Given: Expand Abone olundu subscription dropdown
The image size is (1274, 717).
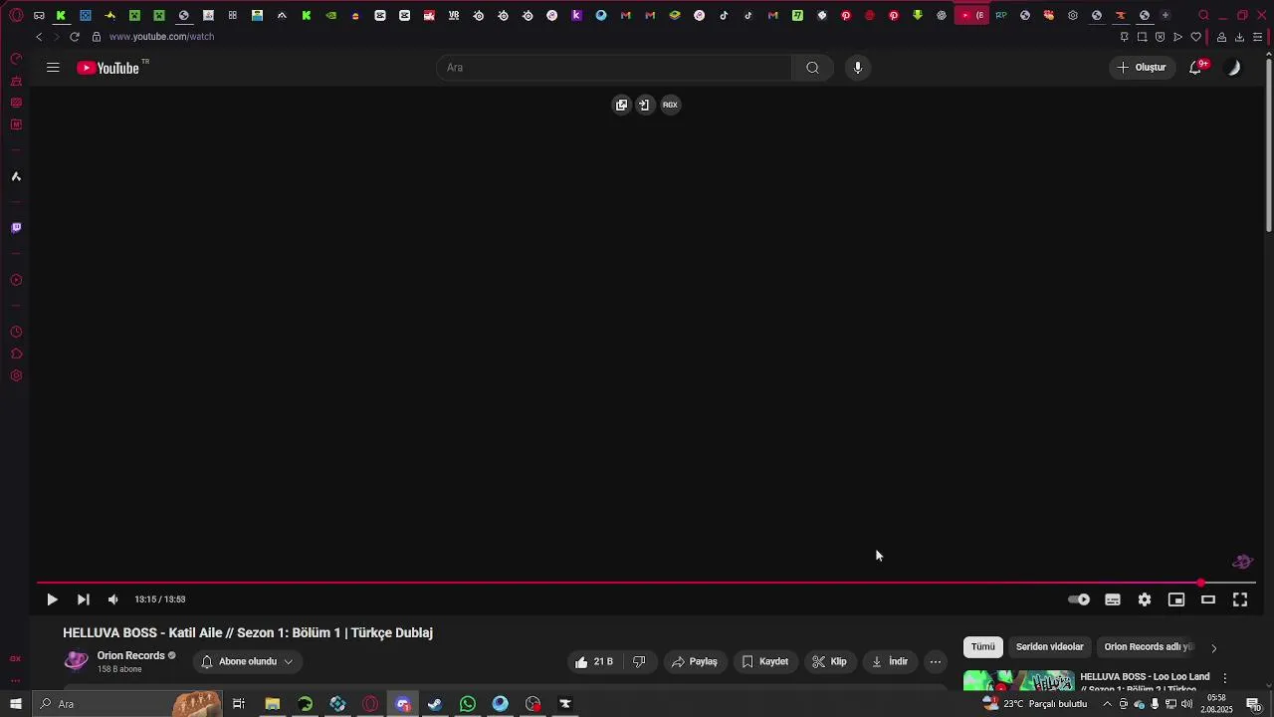Looking at the screenshot, I should tap(248, 661).
